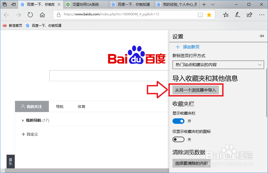Screen dimensions: 268x173
Task: Open reading view icon
Action: pos(200,15)
